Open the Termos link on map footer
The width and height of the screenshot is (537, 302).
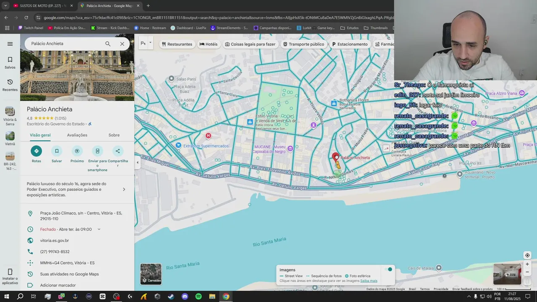click(425, 289)
